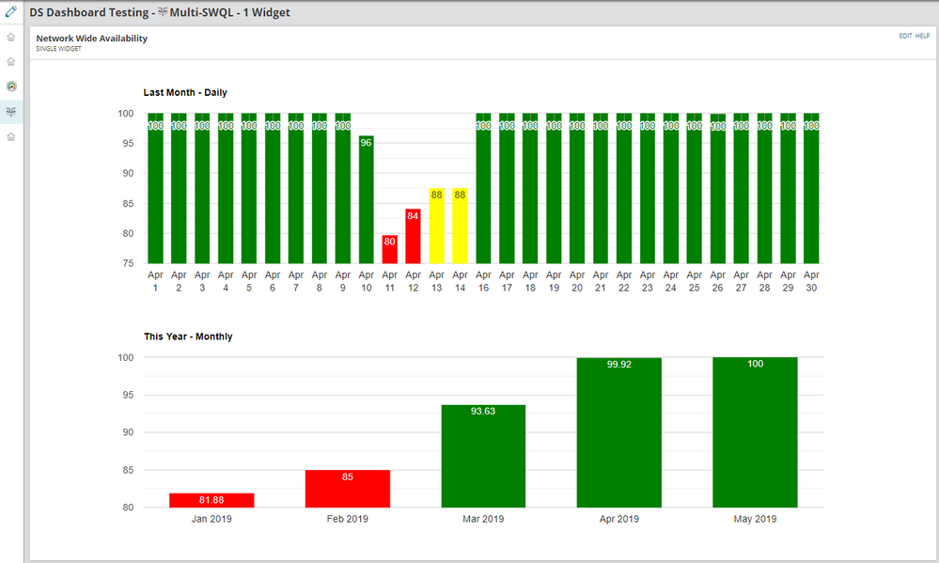Select the yellow Apr 13 bar showing 88
939x563 pixels.
(436, 226)
